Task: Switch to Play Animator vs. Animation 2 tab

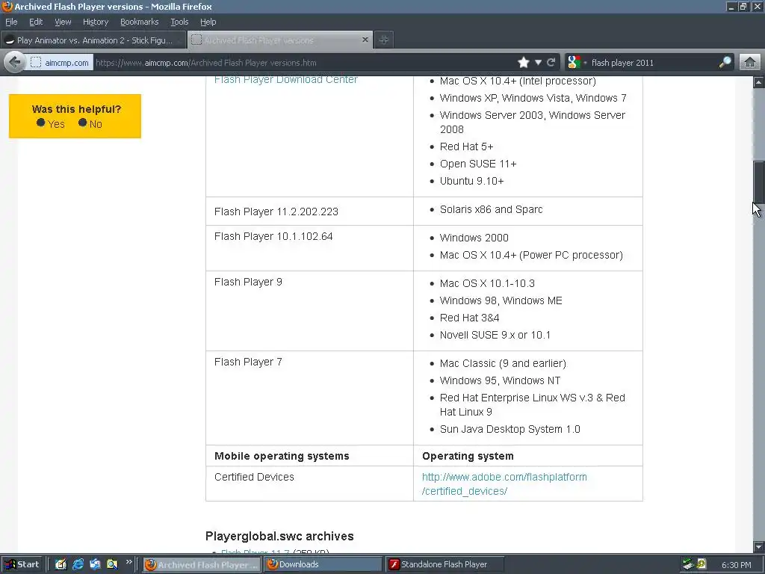Action: point(93,40)
